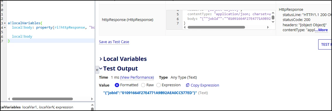
Task: Click up arrow in httpResponse value scrollbar
Action: 273,13
